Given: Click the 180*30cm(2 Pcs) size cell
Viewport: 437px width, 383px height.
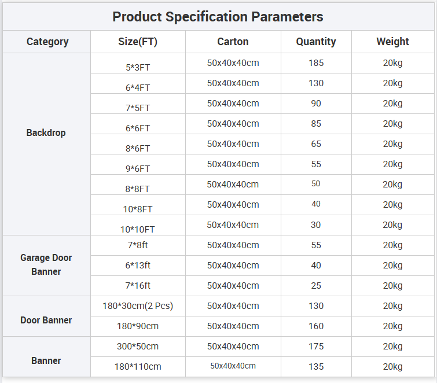Looking at the screenshot, I should (138, 305).
